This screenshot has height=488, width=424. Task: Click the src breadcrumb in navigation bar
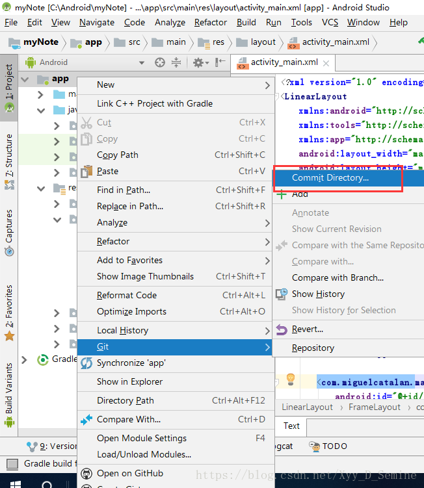[x=127, y=42]
